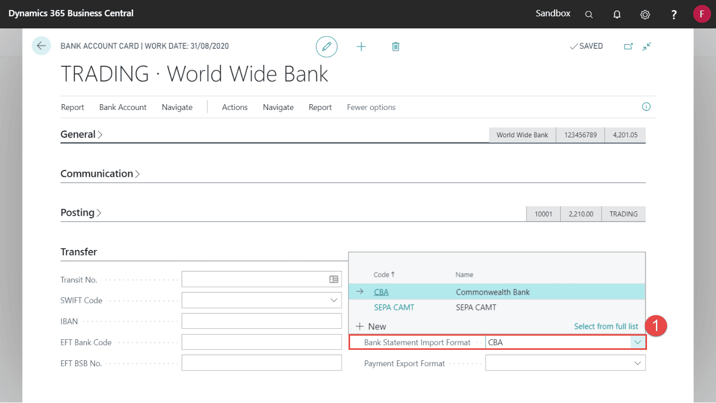Create new record with plus icon
The width and height of the screenshot is (716, 403).
(x=361, y=47)
